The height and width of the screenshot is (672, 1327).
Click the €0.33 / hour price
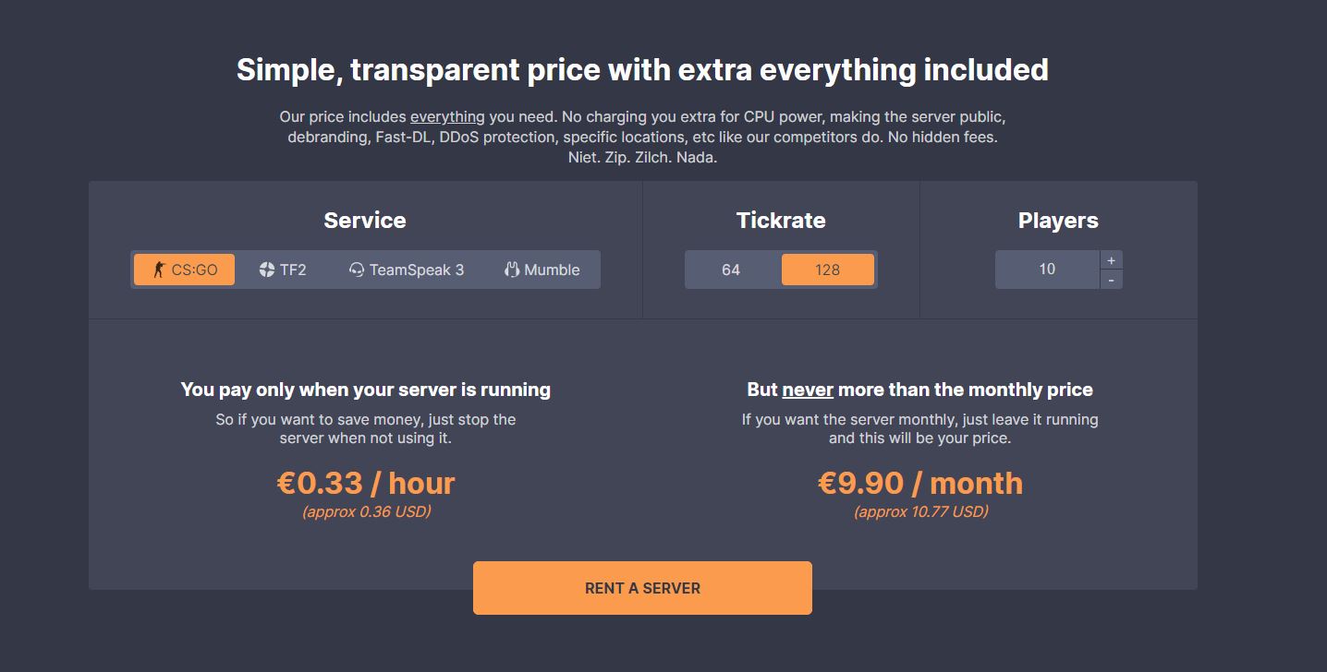click(366, 483)
